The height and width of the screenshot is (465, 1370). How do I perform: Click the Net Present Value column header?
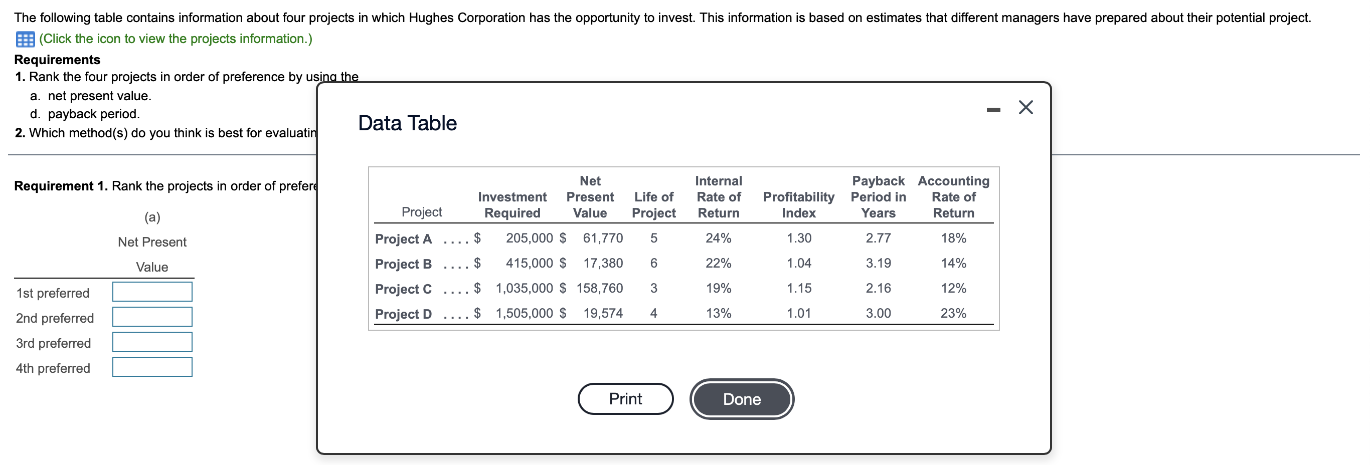pos(591,196)
